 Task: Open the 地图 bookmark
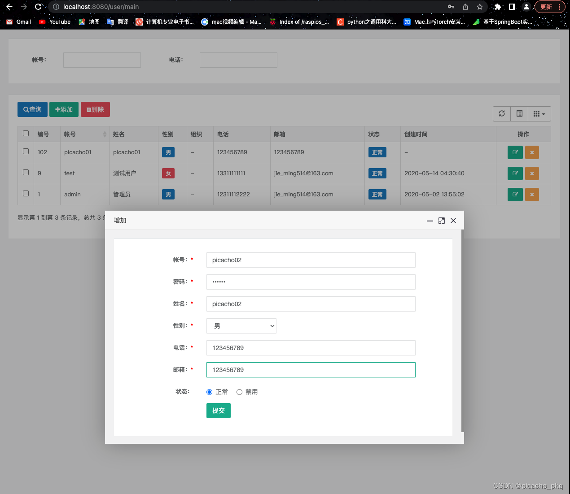coord(89,22)
